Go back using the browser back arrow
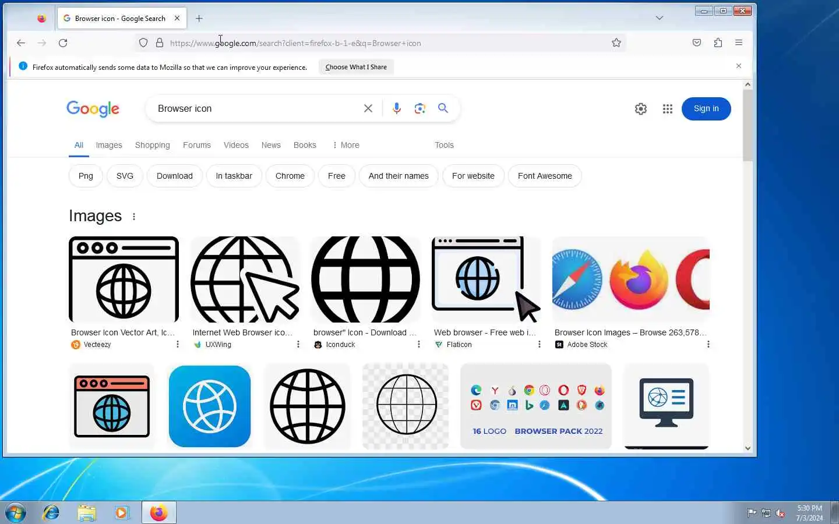The image size is (839, 524). tap(21, 43)
